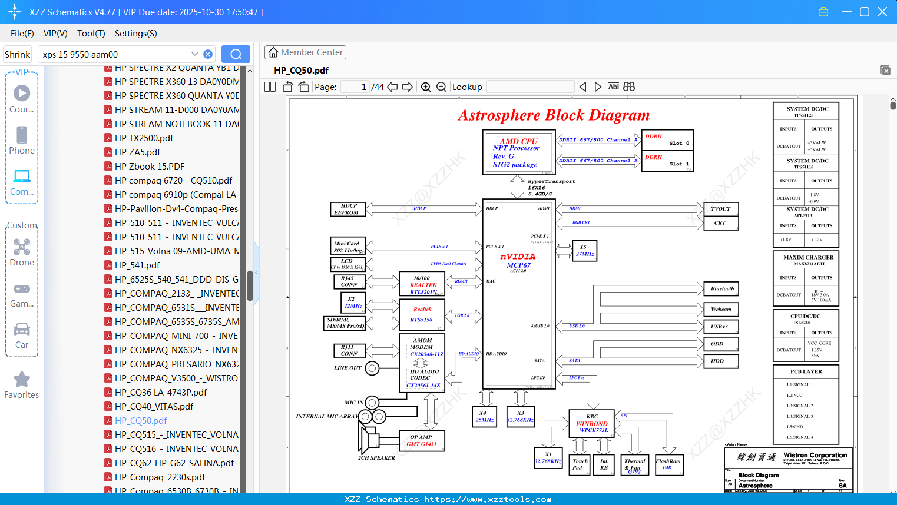The width and height of the screenshot is (897, 505).
Task: Open the Member Center button
Action: tap(305, 52)
